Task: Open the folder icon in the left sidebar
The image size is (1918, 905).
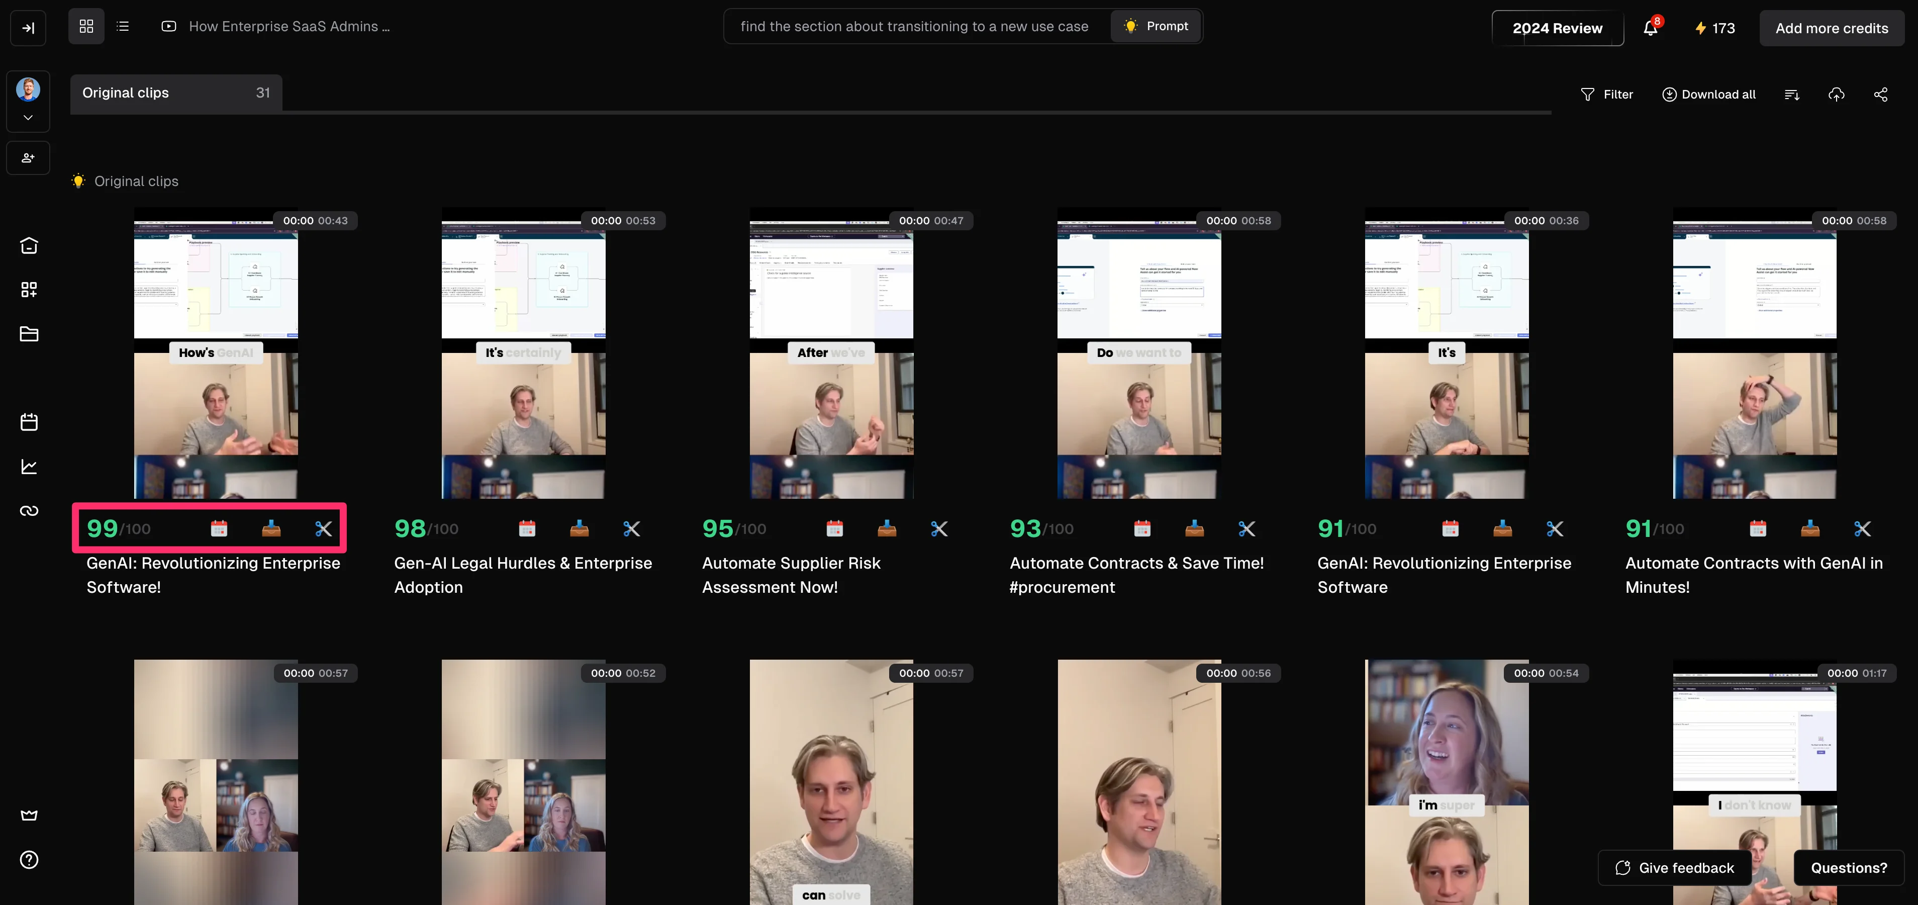Action: (x=29, y=334)
